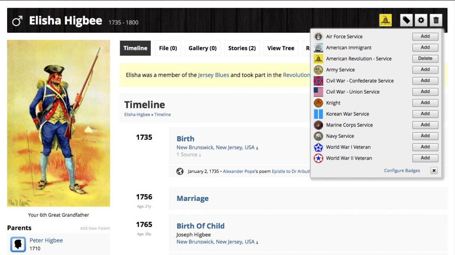Select the Timeline tab
Image resolution: width=455 pixels, height=255 pixels.
135,48
